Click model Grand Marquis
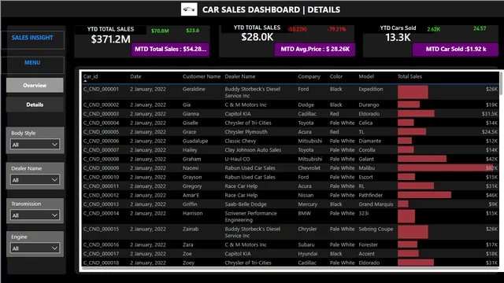Screen dimensions: 504x283 376,204
